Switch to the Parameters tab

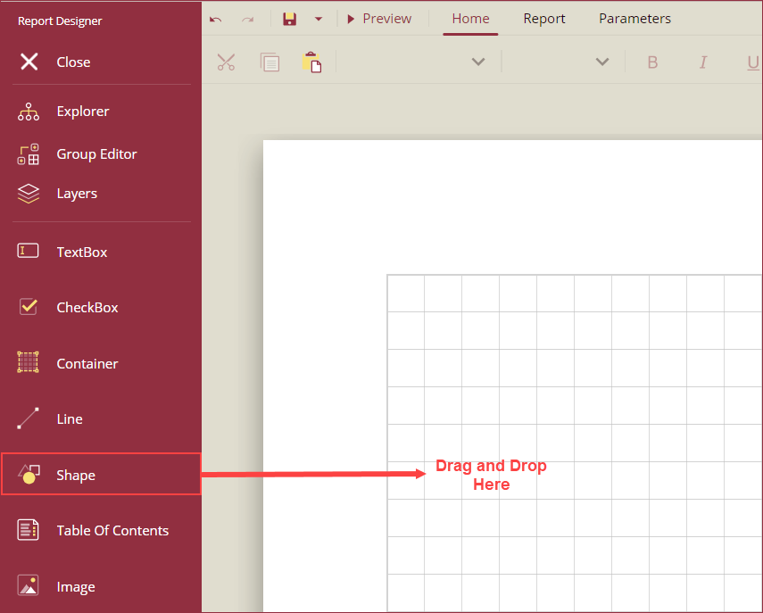pyautogui.click(x=634, y=19)
